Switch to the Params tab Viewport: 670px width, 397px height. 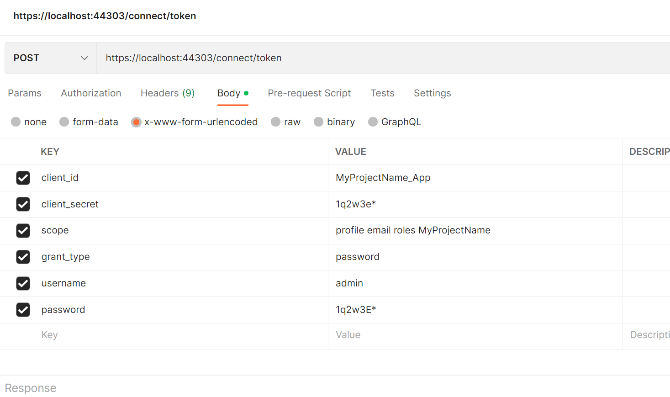(x=25, y=93)
